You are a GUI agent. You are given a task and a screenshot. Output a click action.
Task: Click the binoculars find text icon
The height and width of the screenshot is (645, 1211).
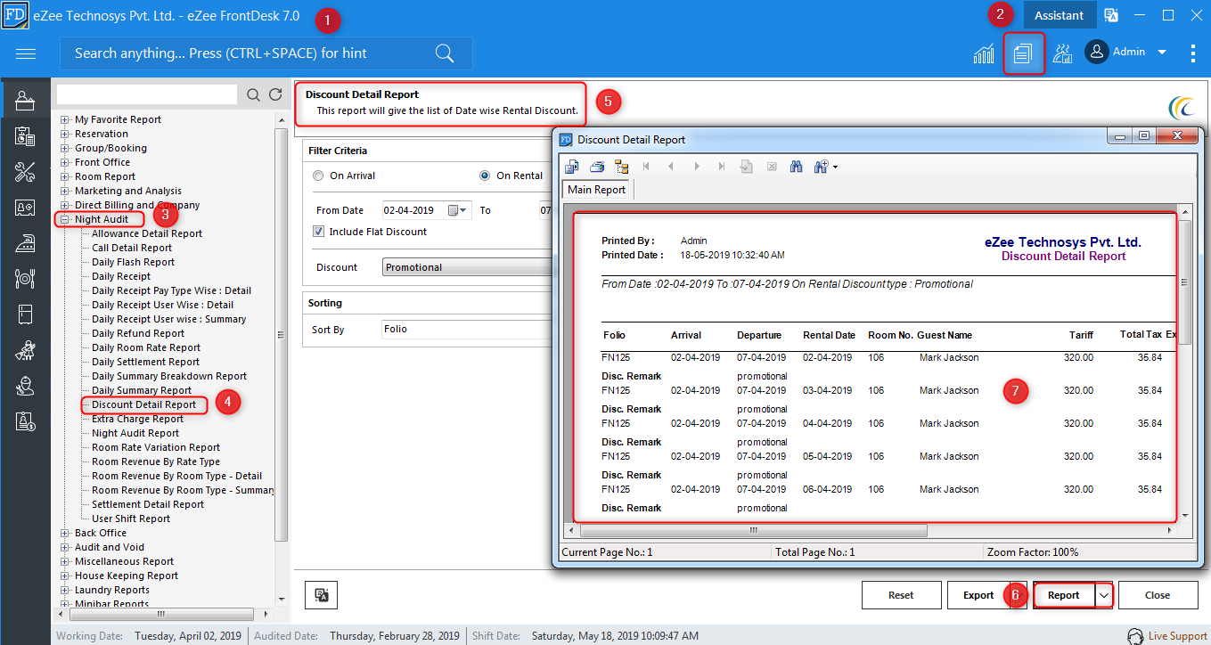tap(797, 167)
